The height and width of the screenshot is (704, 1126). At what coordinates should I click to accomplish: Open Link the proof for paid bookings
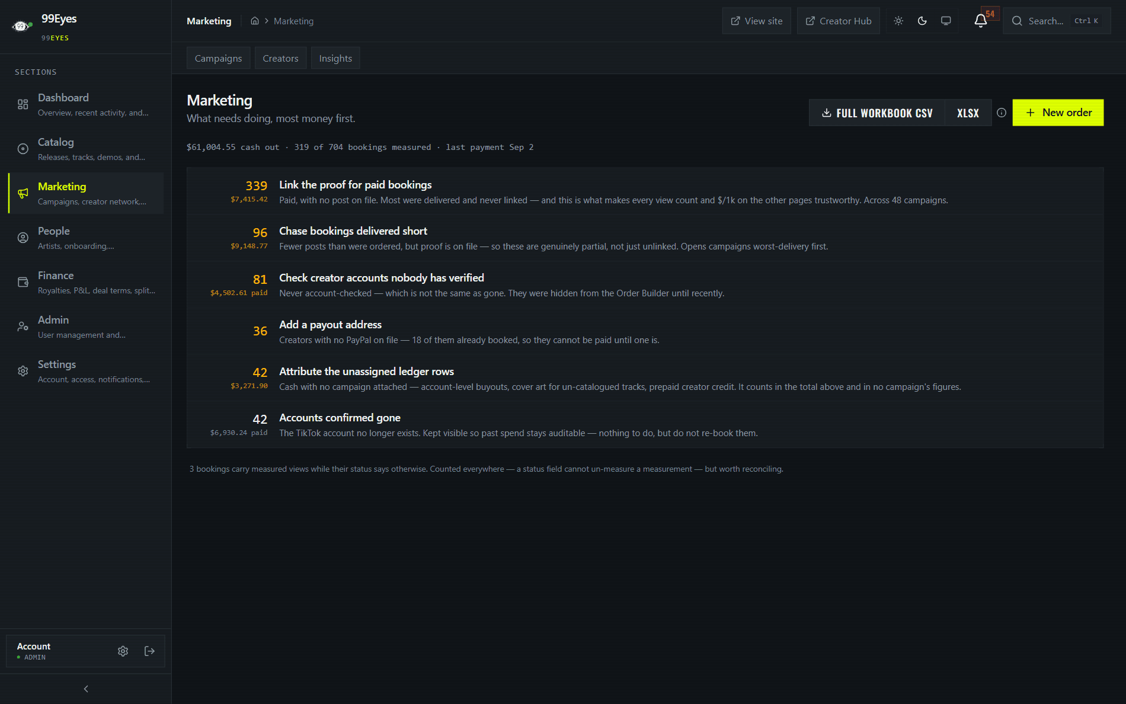tap(645, 191)
